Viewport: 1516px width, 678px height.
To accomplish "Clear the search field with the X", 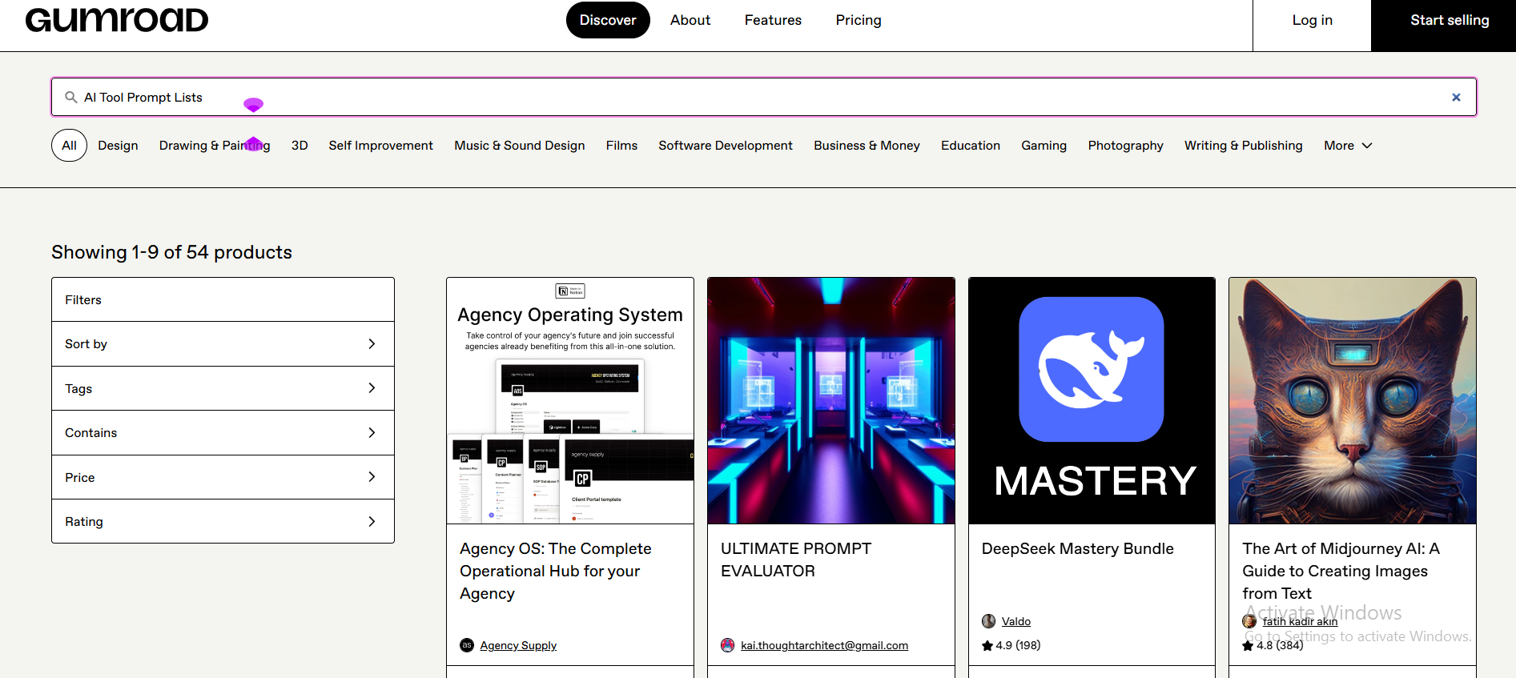I will pos(1456,98).
